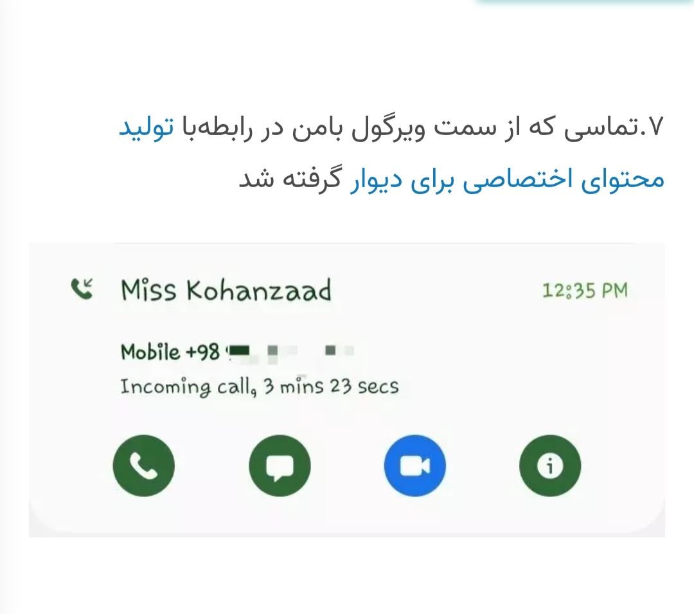Click the Mobile +98 number label
This screenshot has width=694, height=614.
coord(170,352)
